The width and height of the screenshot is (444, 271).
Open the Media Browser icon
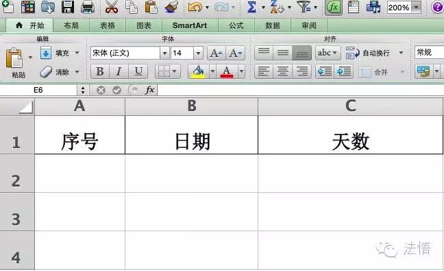click(373, 7)
